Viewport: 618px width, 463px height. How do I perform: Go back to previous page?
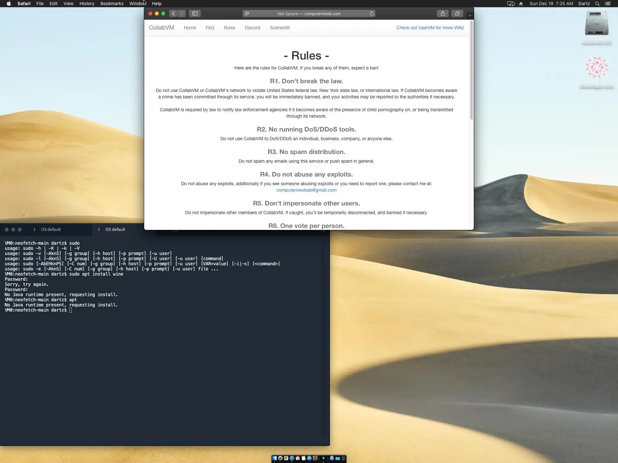pyautogui.click(x=173, y=14)
